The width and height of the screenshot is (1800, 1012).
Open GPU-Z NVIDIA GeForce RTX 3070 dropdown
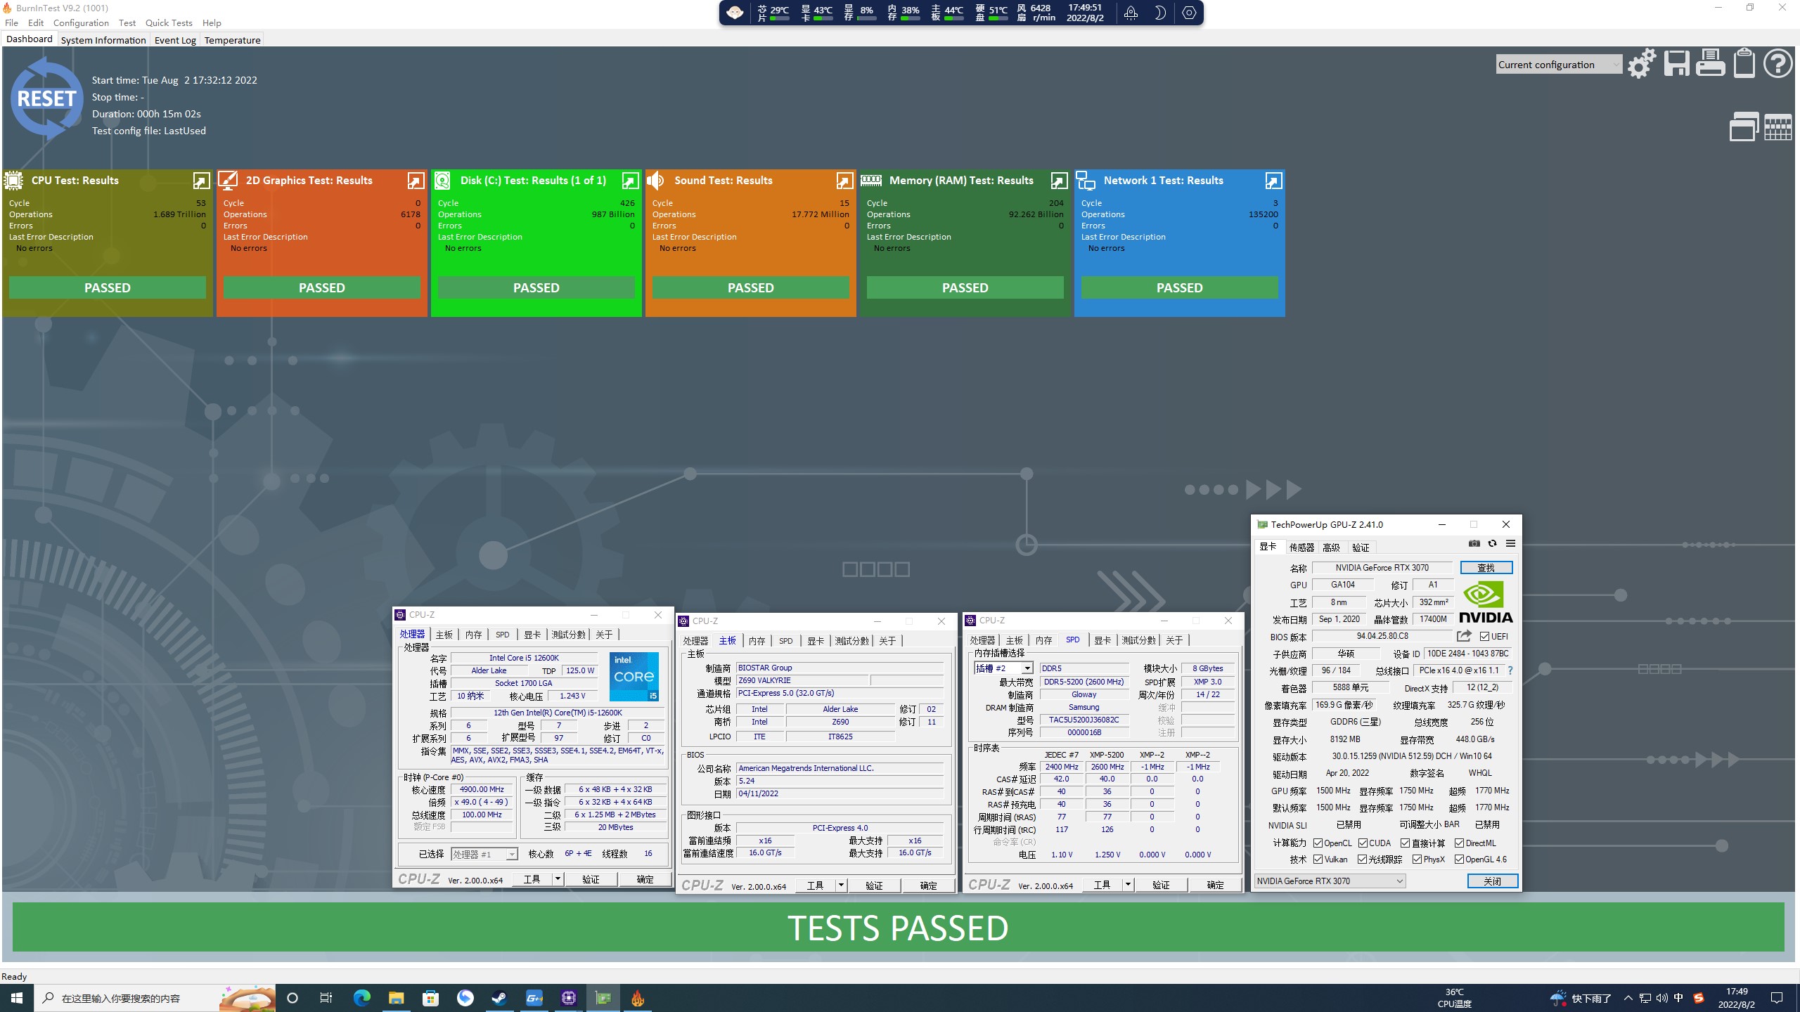coord(1330,881)
